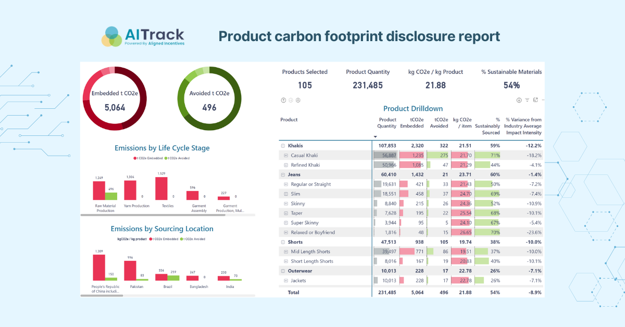Click the % Sustainable Materials card
This screenshot has width=625, height=327.
tap(510, 78)
